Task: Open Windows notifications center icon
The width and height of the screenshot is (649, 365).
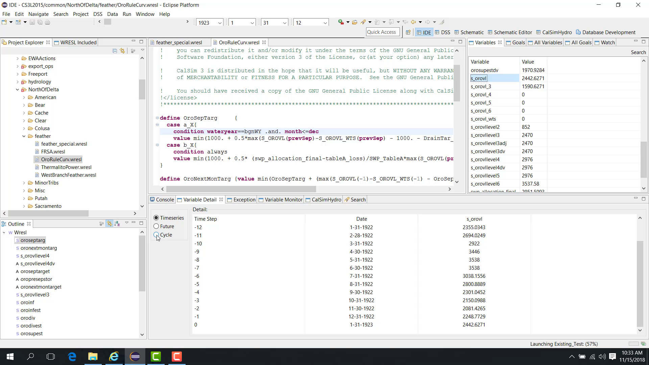Action: click(612, 357)
